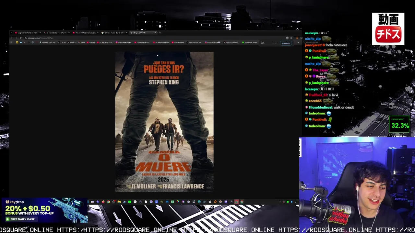The width and height of the screenshot is (415, 233).
Task: Expand hidden bookmarks with the chevron
Action: [298, 42]
